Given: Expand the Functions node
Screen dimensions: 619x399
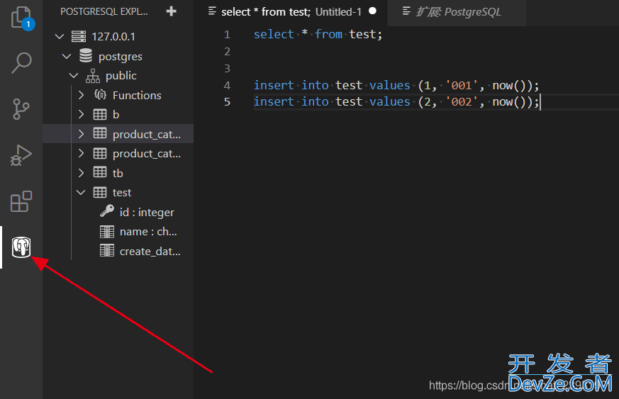Looking at the screenshot, I should click(x=81, y=95).
